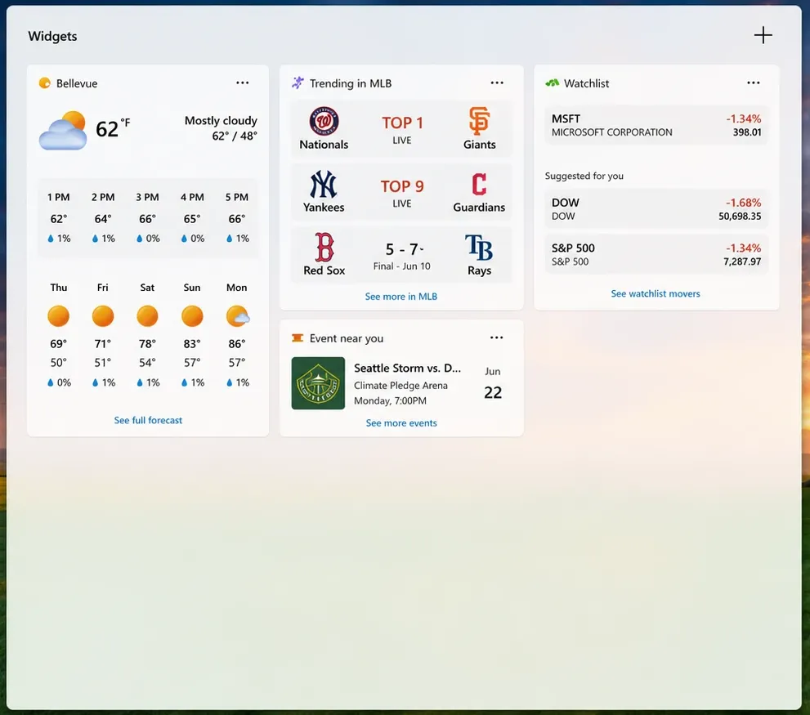
Task: Click the Sunday sunny forecast icon
Action: [x=192, y=315]
